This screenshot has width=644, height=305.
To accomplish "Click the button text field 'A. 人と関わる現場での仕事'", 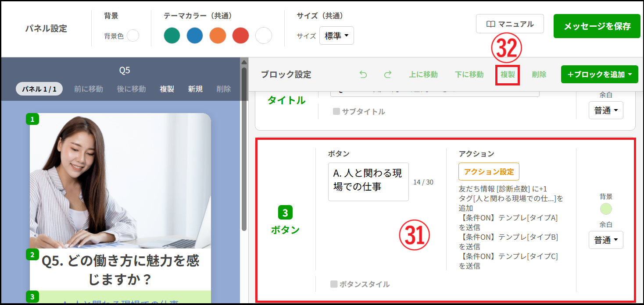I will pyautogui.click(x=369, y=182).
